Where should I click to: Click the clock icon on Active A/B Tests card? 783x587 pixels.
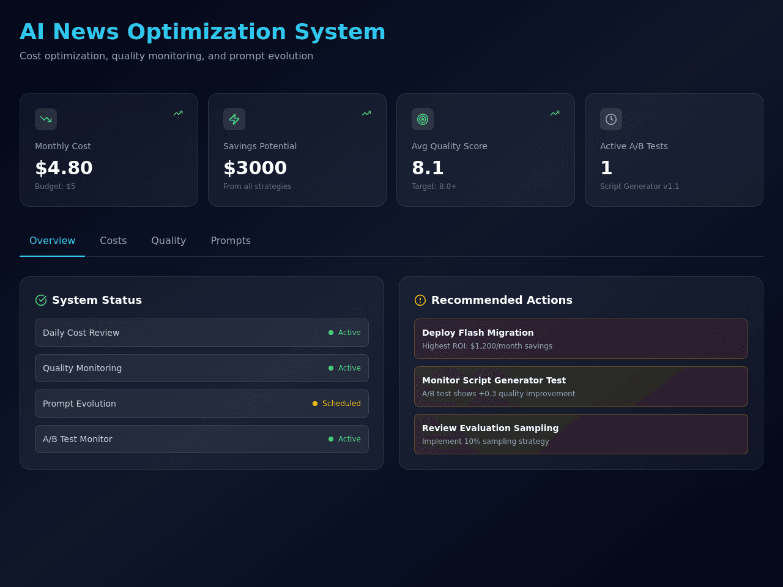click(x=611, y=119)
